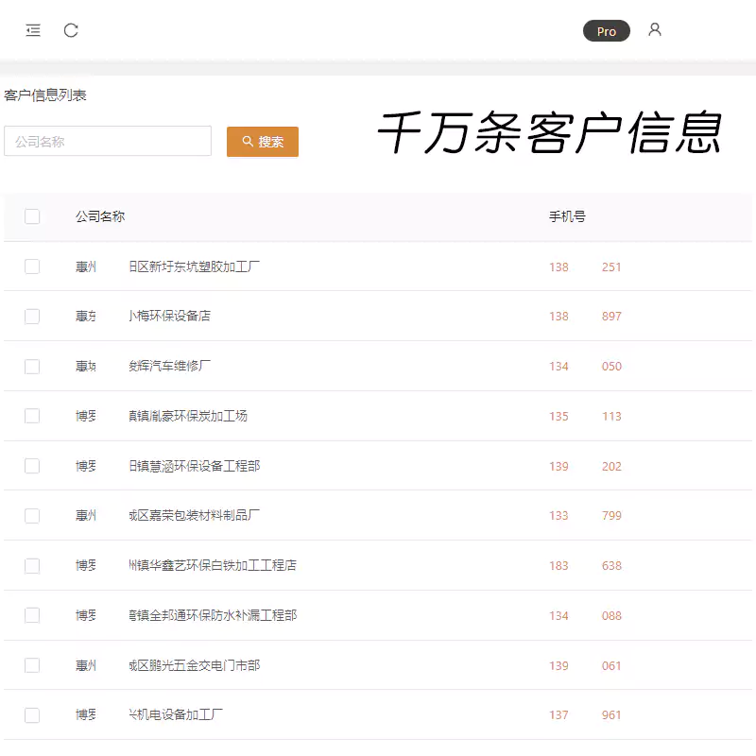Check the 新圩东坑塑胶加工厂 row checkbox
The width and height of the screenshot is (756, 756).
tap(32, 266)
